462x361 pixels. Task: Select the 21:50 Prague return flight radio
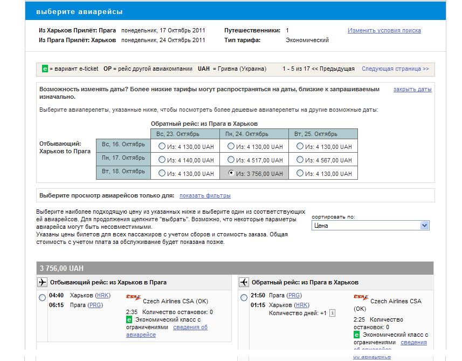tap(244, 298)
